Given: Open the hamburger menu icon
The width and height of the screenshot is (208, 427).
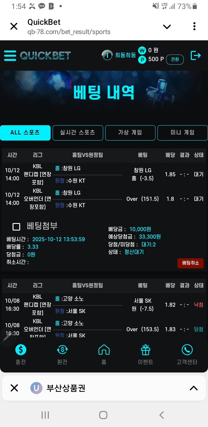Looking at the screenshot, I should point(10,55).
